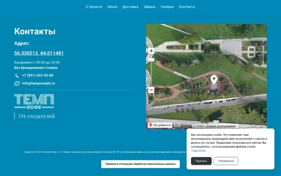Click the envelope email icon

[x=17, y=84]
